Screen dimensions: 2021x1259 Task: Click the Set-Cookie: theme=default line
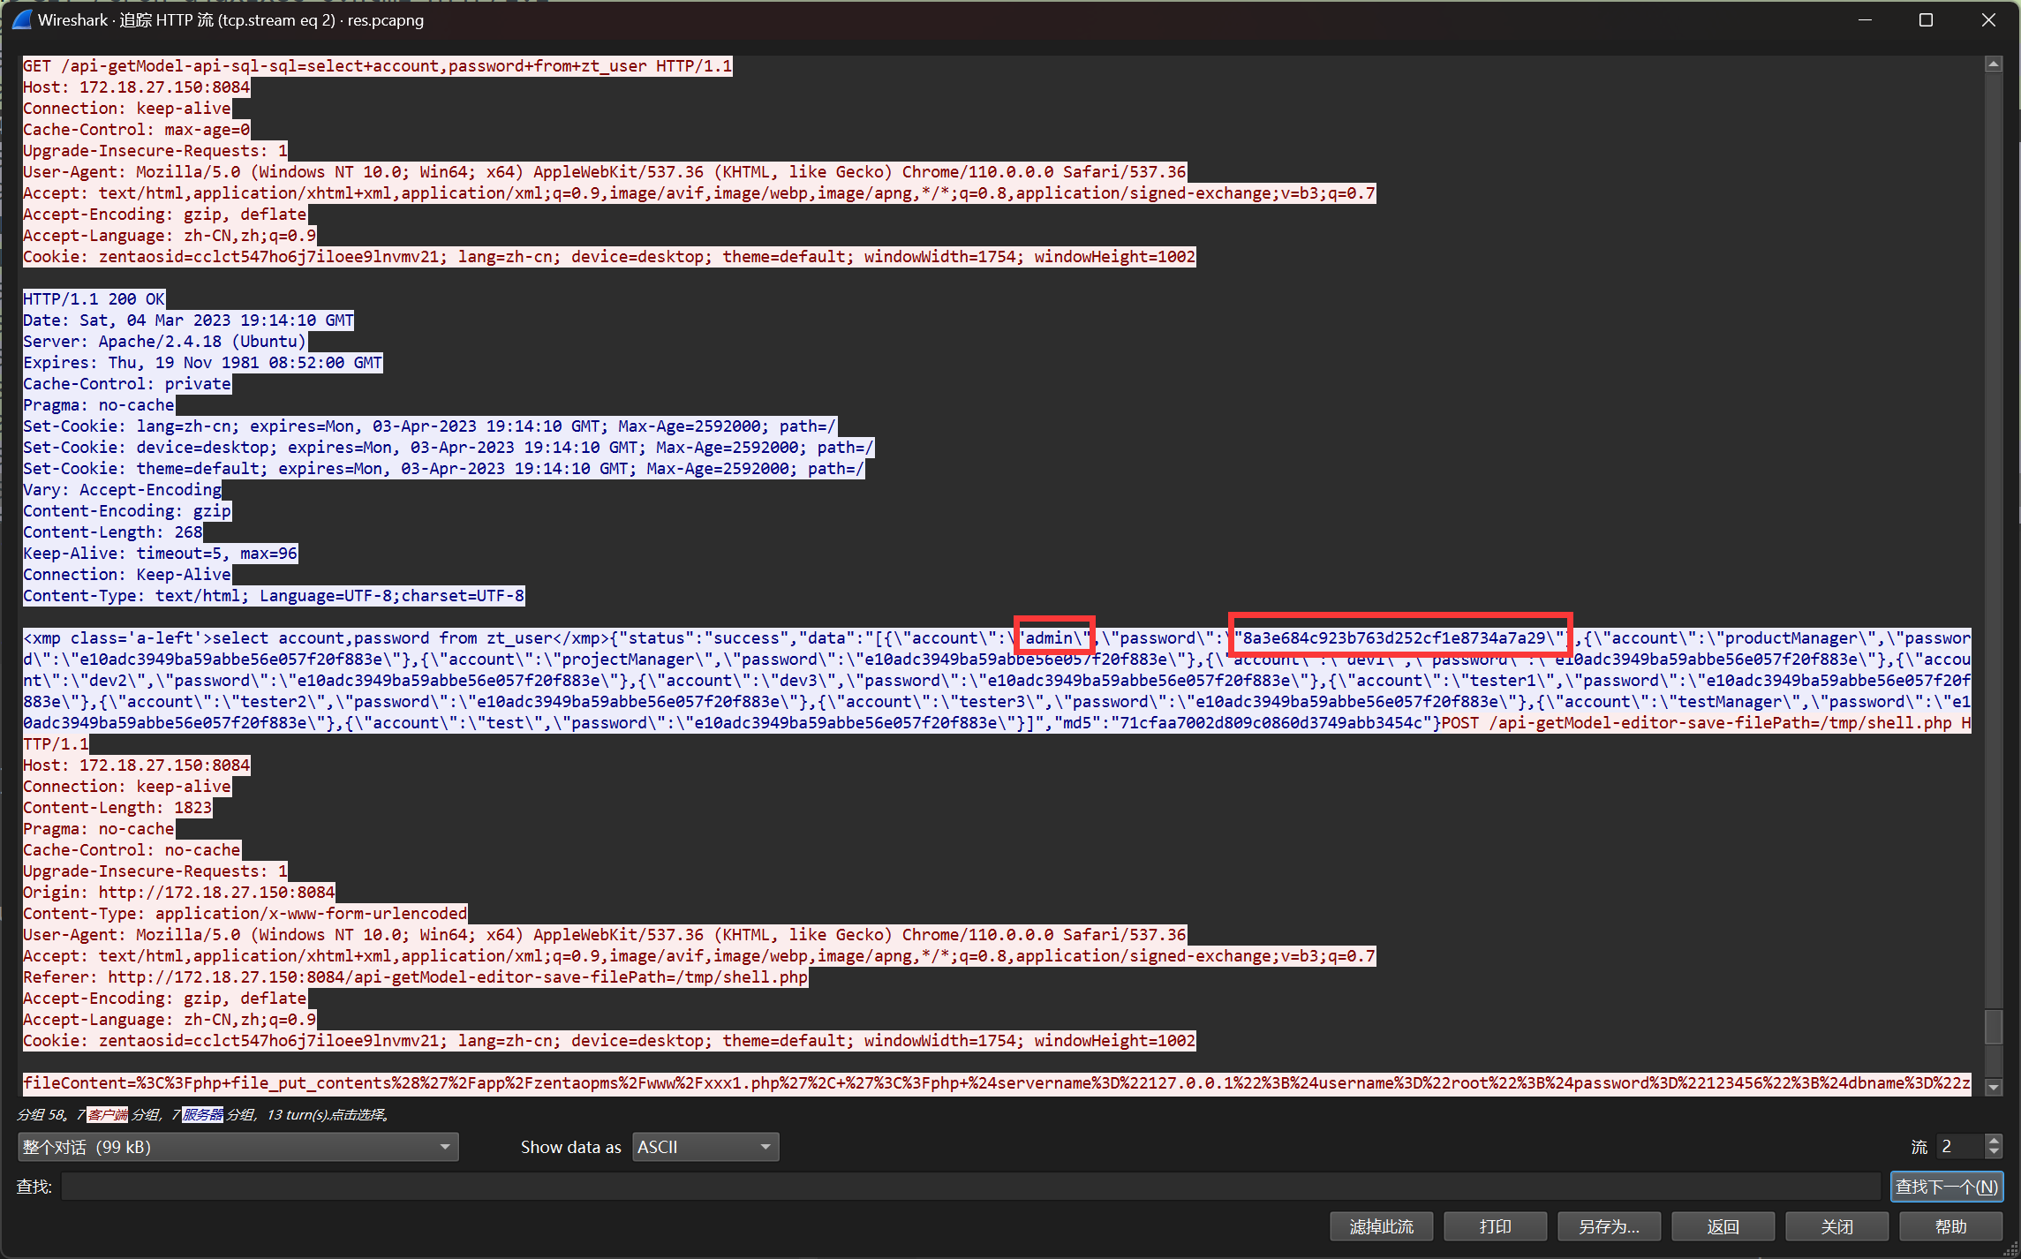pos(443,469)
